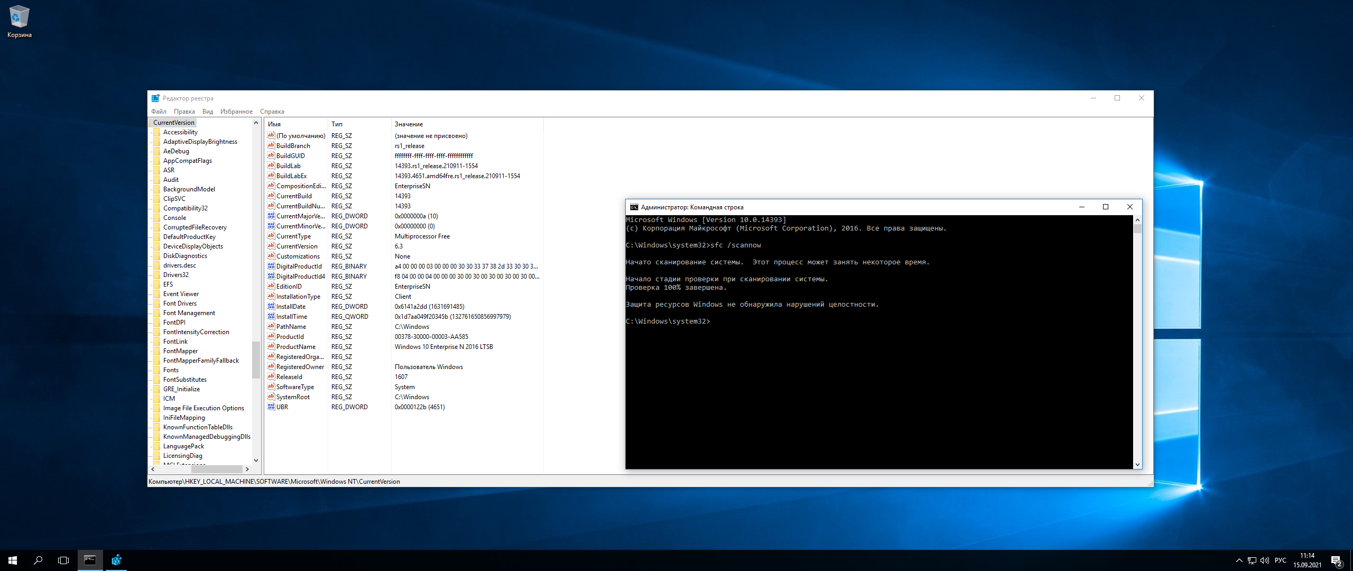Click the BuildBranch string value icon

tap(271, 146)
